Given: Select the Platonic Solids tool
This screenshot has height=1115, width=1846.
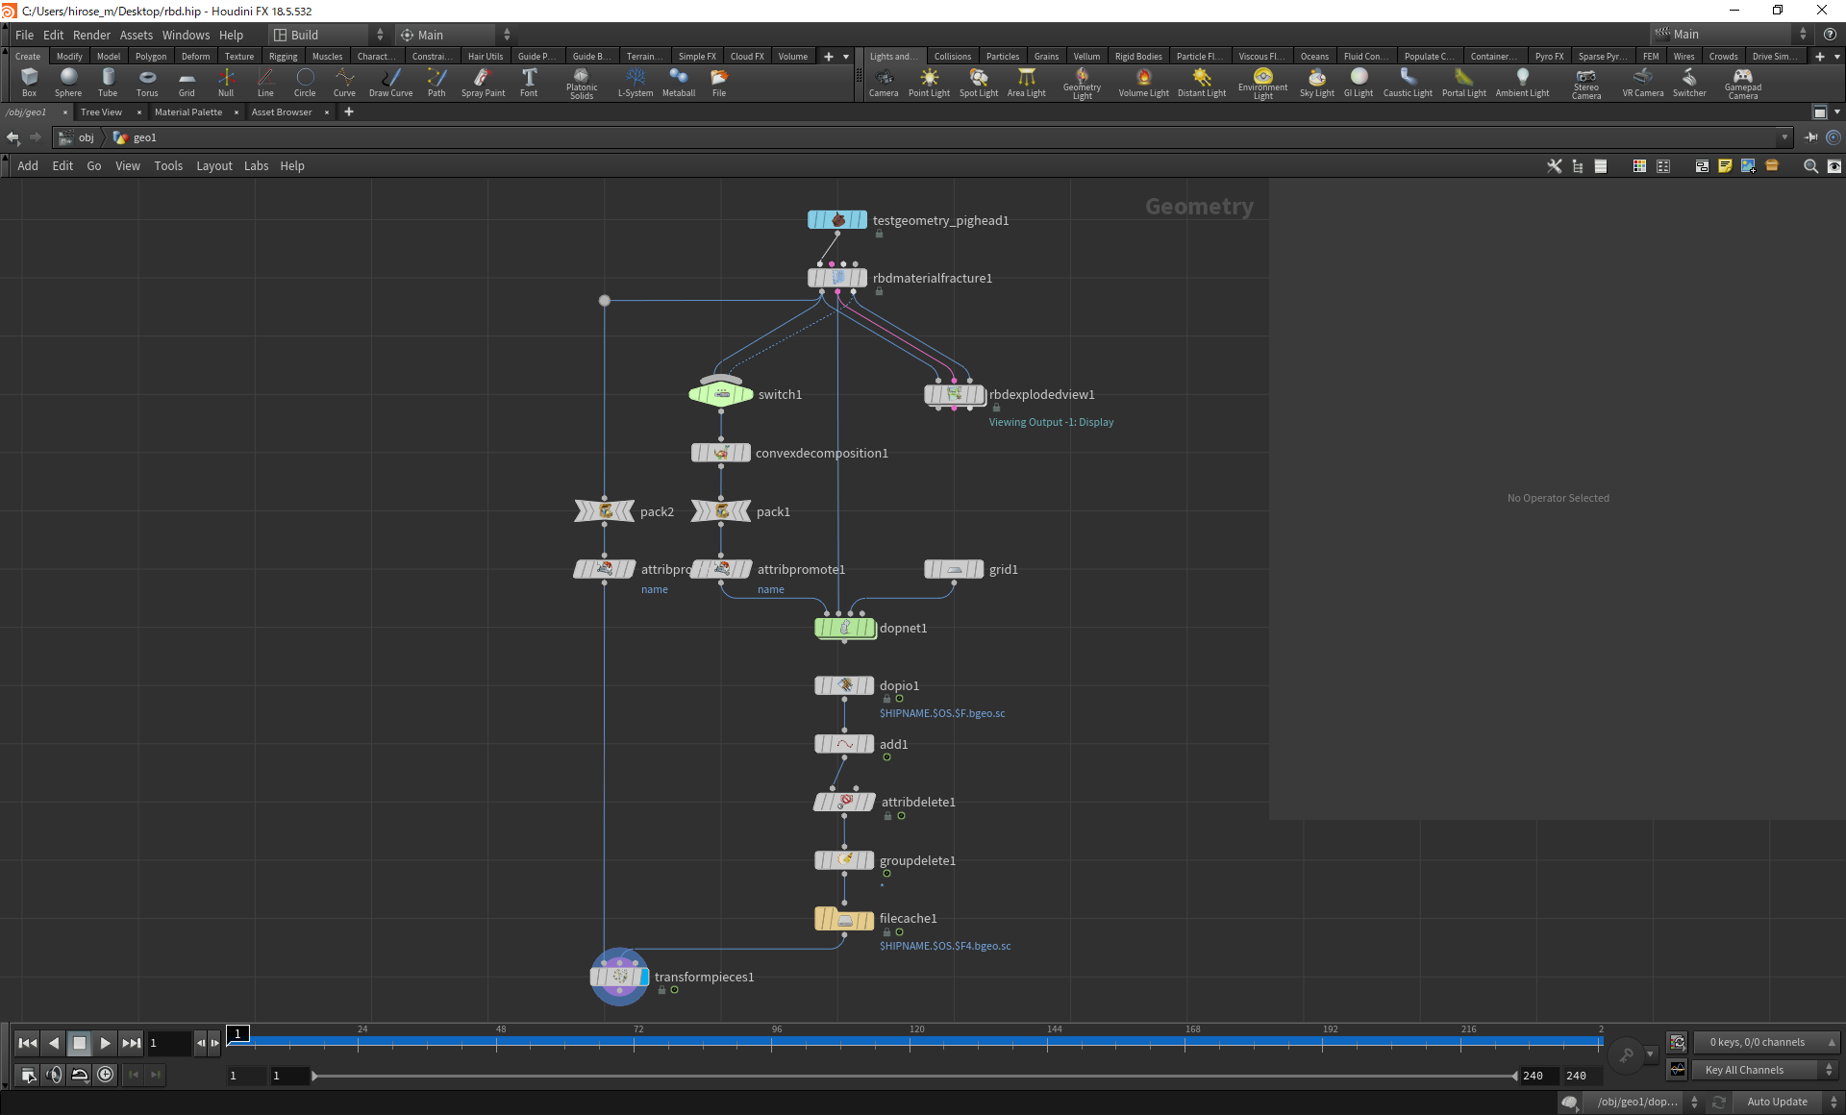Looking at the screenshot, I should (582, 84).
